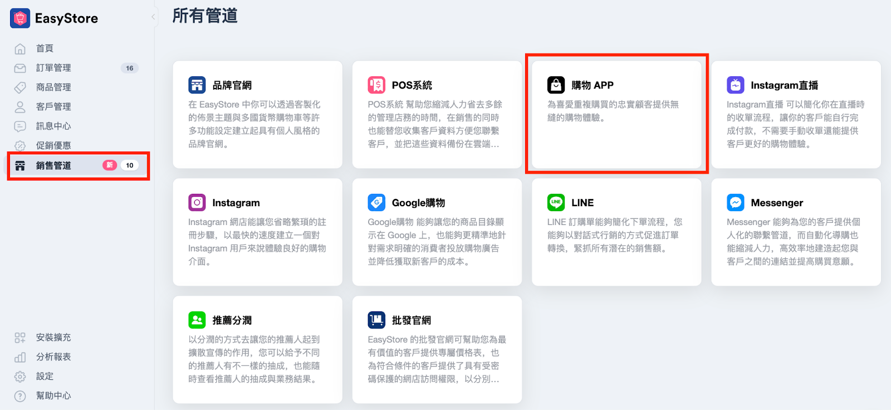
Task: Click the Instagram camera icon
Action: 197,203
